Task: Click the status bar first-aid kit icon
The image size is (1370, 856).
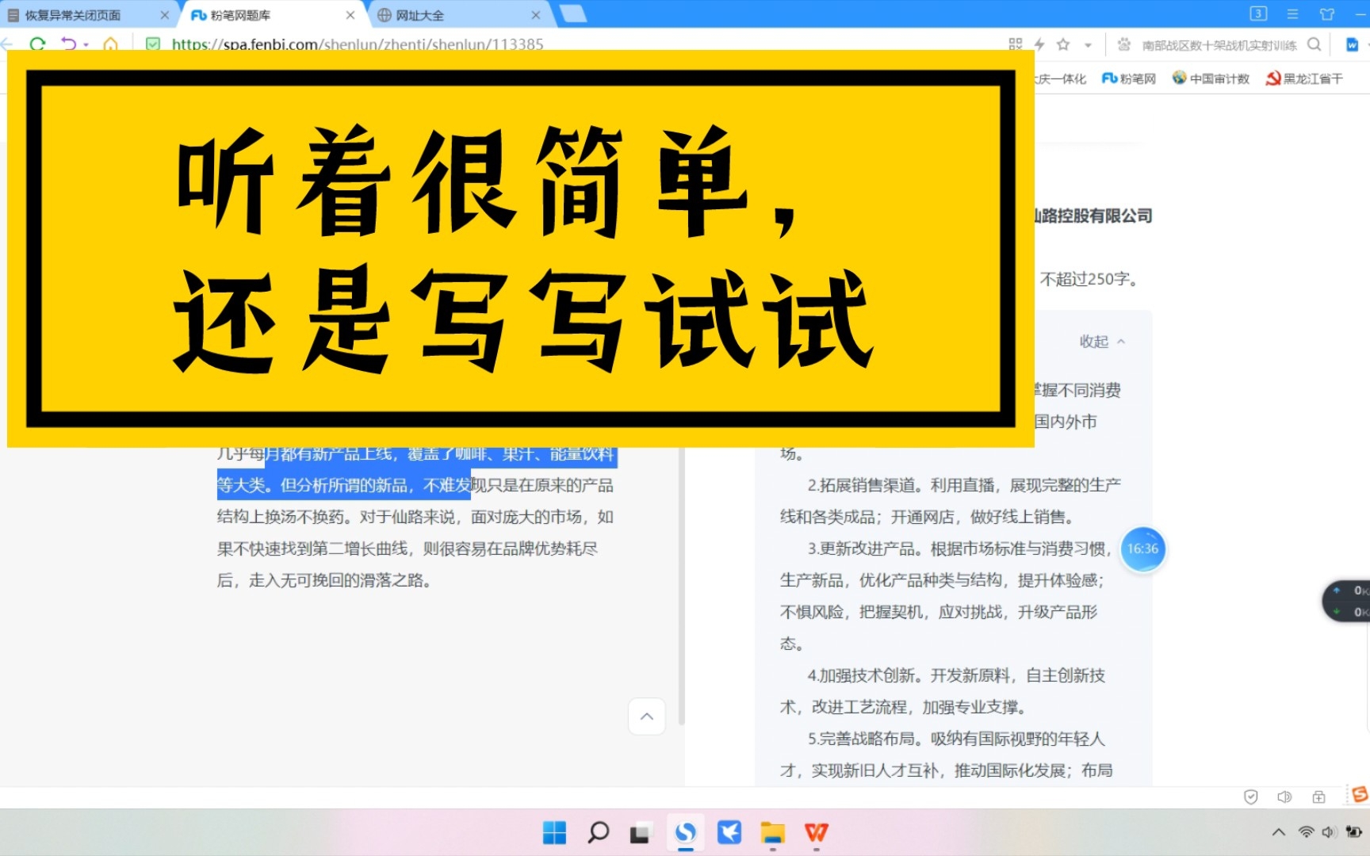Action: click(1318, 797)
